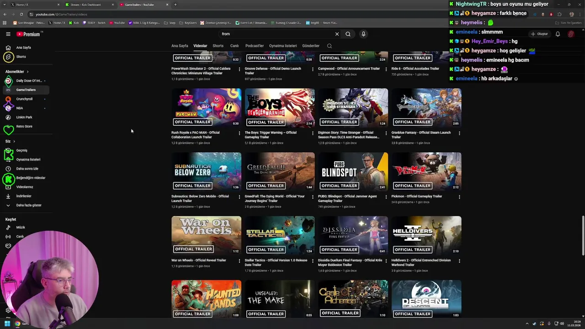The width and height of the screenshot is (585, 329).
Task: Clear the search box with X icon
Action: pyautogui.click(x=337, y=34)
